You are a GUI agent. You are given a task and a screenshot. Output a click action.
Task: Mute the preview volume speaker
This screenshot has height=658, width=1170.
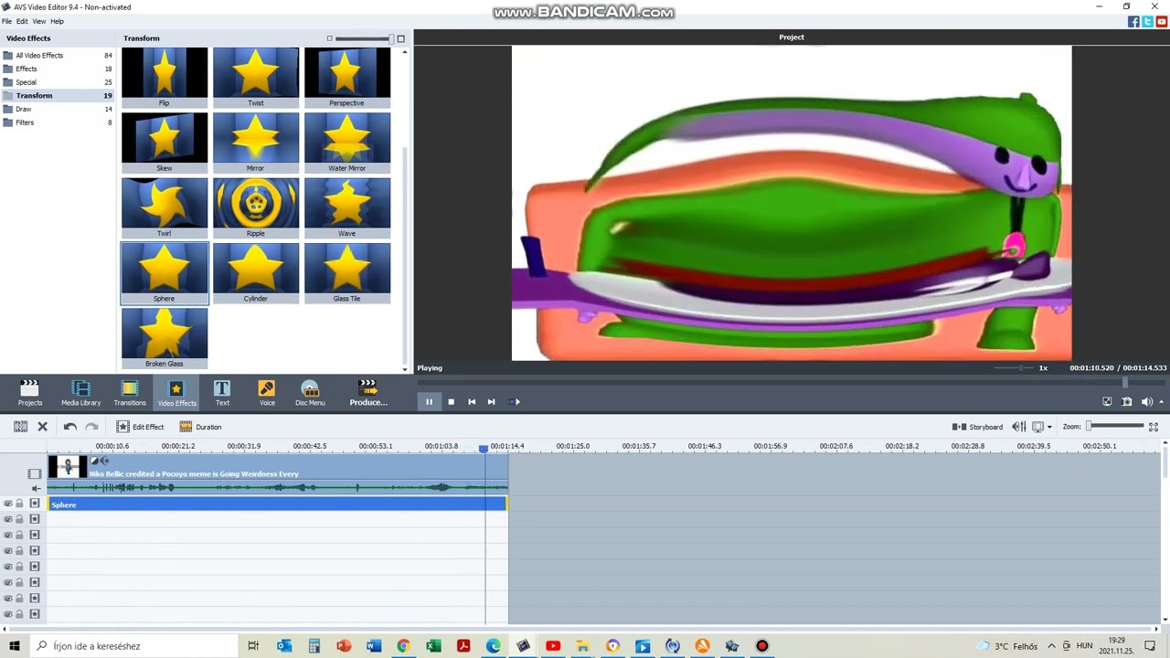tap(1146, 401)
